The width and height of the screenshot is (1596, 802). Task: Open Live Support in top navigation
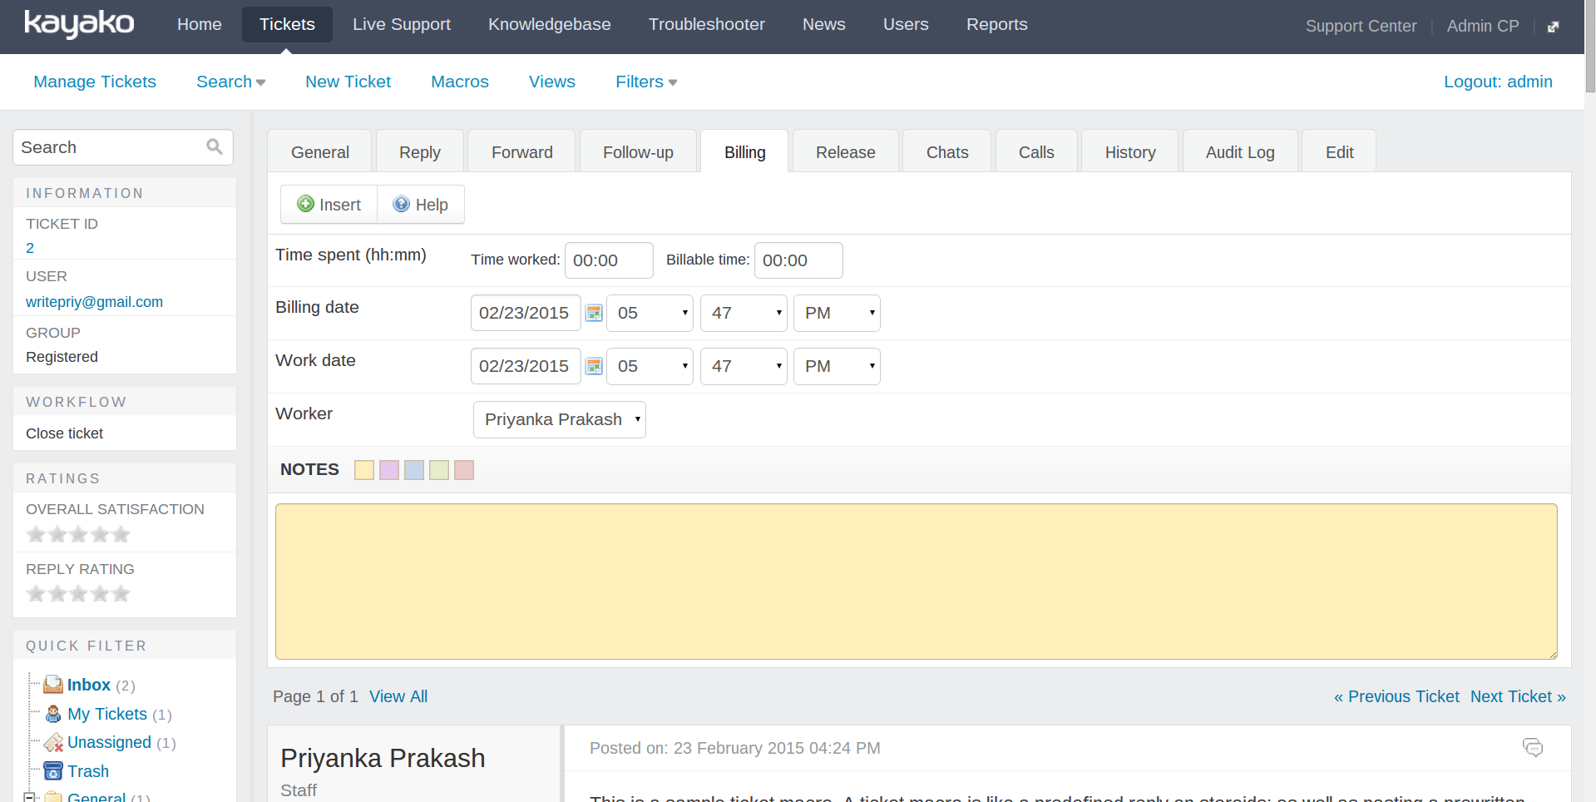[x=402, y=24]
